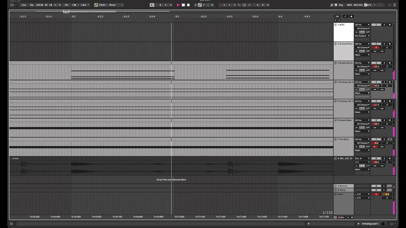406x228 pixels.
Task: Click the Capture MIDI bracket icon
Action: click(x=208, y=5)
